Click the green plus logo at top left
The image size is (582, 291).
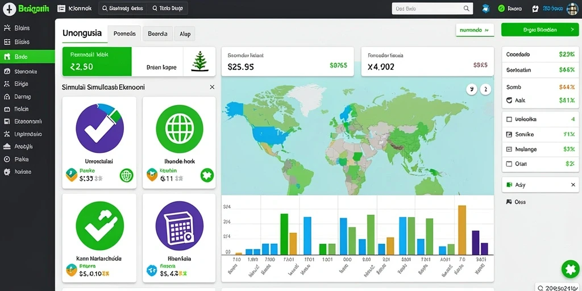(9, 9)
